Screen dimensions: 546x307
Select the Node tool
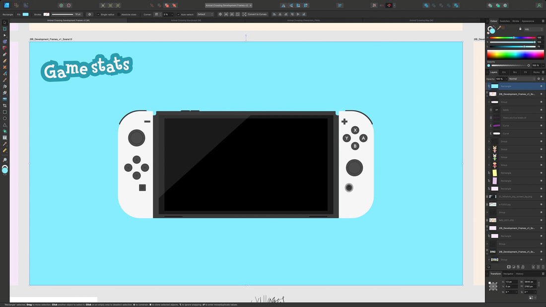click(4, 35)
